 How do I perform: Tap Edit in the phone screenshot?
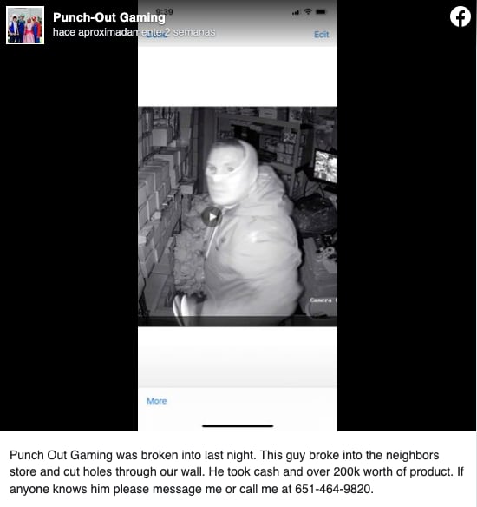tap(322, 35)
